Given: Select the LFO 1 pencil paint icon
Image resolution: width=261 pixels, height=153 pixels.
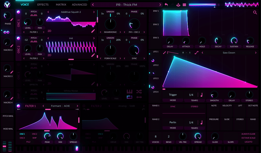Looking at the screenshot, I should (x=165, y=53).
